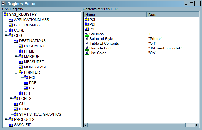Collapse the PRINTER tree node
The height and width of the screenshot is (130, 202).
(16, 72)
